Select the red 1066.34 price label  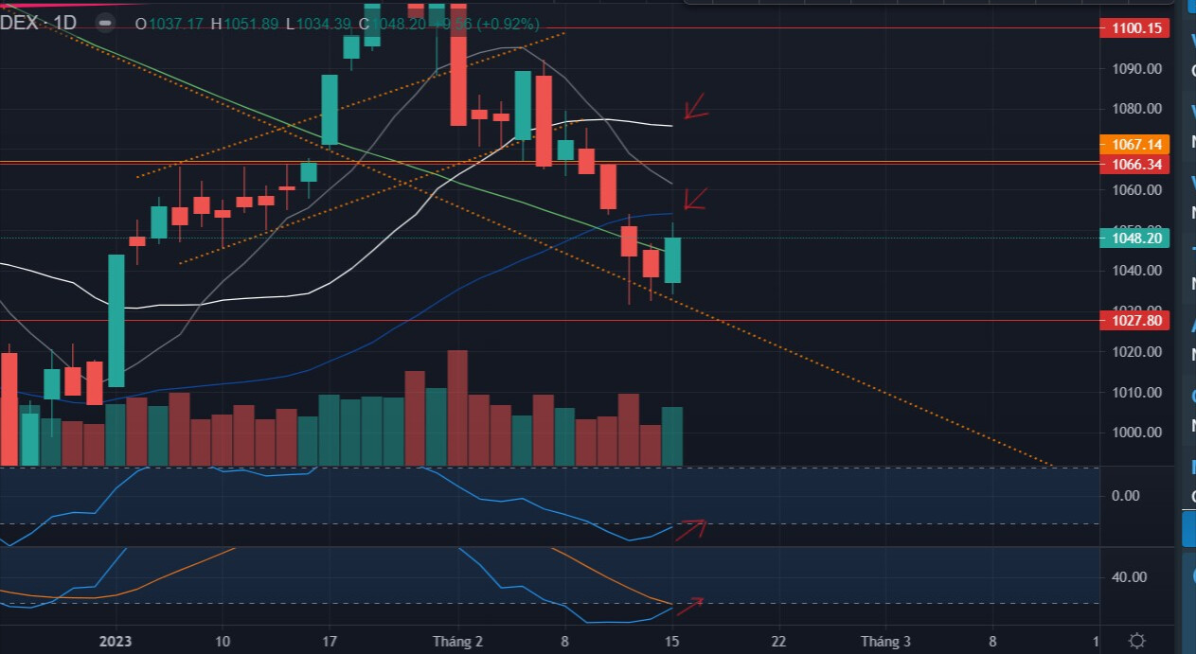pyautogui.click(x=1134, y=165)
